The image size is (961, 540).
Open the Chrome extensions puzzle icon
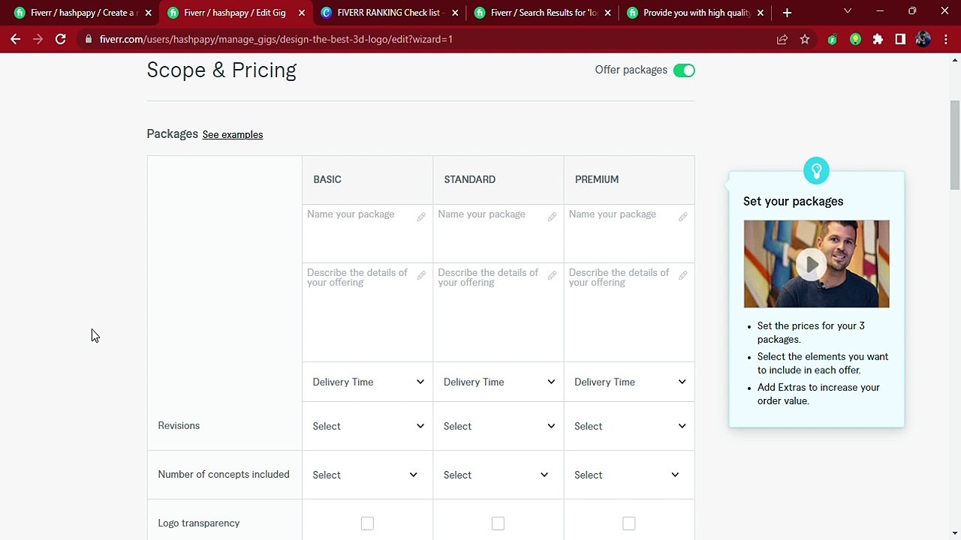tap(878, 39)
